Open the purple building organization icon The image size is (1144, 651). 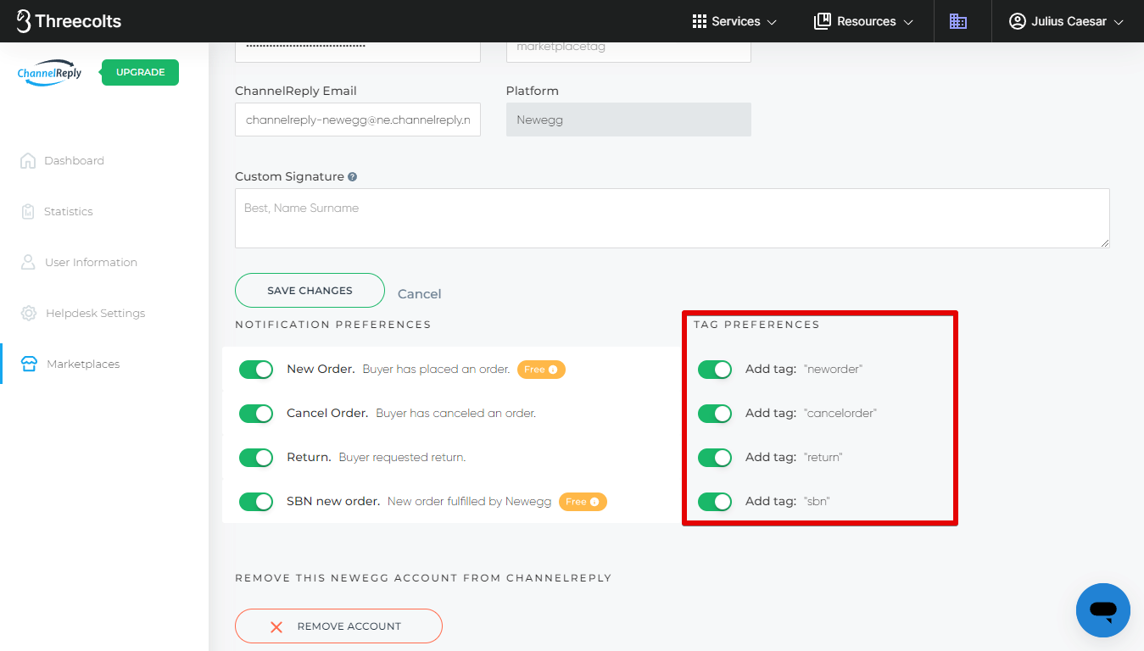point(958,21)
